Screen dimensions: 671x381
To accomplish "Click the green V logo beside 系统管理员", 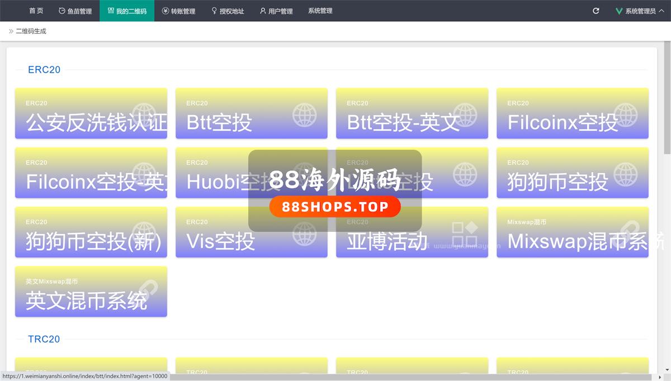I will point(619,11).
